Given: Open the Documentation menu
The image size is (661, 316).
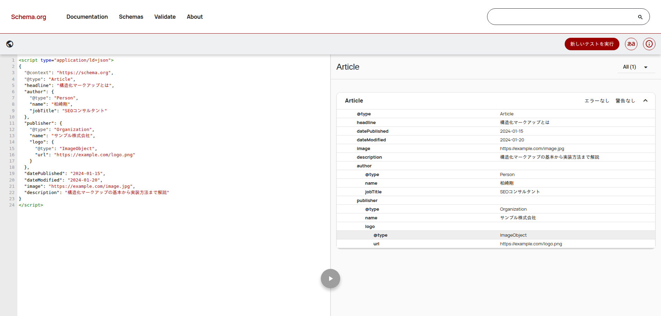Looking at the screenshot, I should 87,17.
